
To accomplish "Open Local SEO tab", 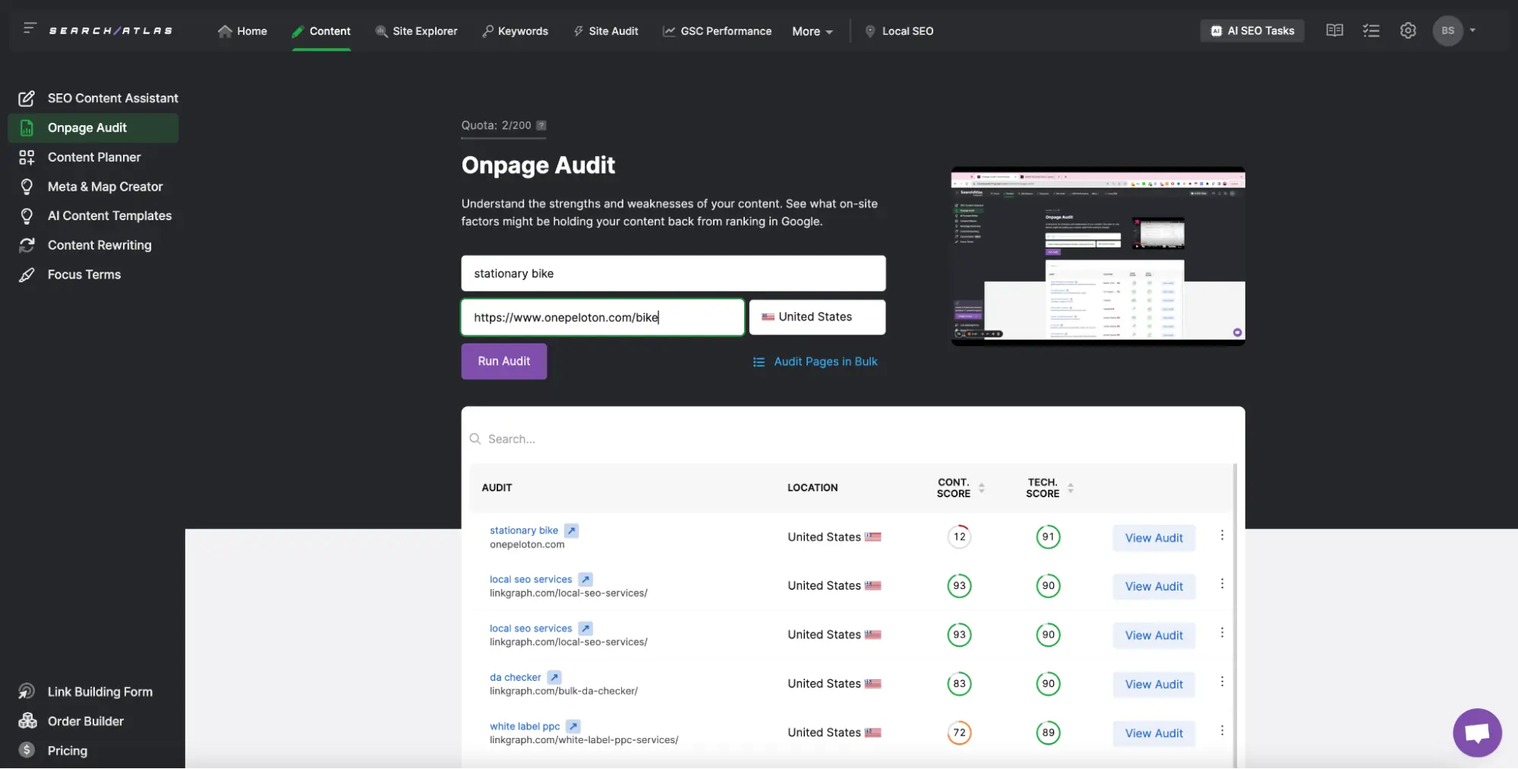I will [900, 31].
